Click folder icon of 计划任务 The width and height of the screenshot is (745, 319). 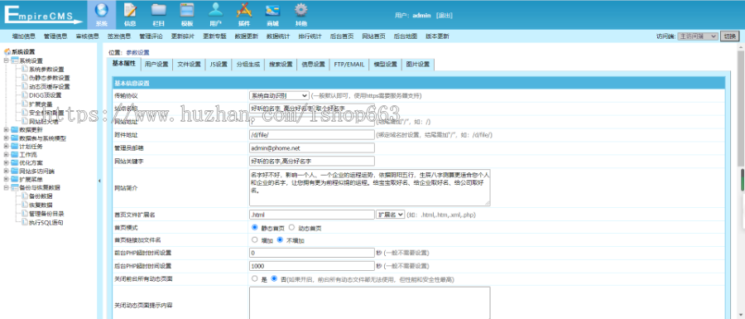pos(15,147)
